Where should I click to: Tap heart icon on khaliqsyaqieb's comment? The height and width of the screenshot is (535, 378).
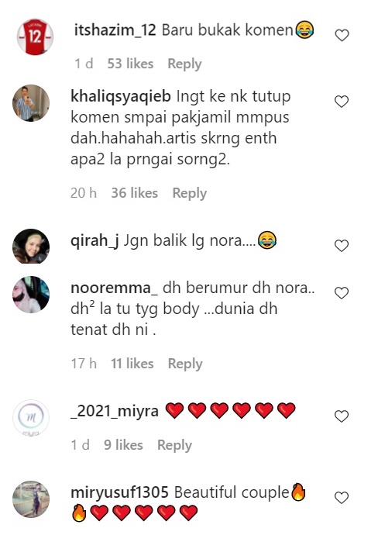[x=342, y=102]
